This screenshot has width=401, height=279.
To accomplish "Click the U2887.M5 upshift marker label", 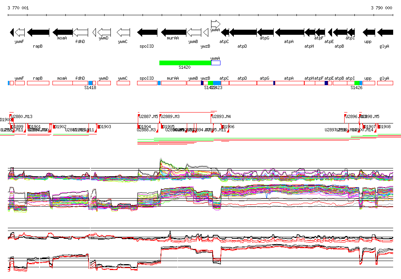I will (148, 117).
